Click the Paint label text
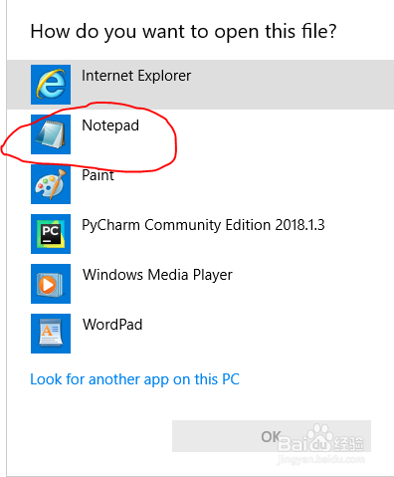The height and width of the screenshot is (477, 394). (x=98, y=175)
